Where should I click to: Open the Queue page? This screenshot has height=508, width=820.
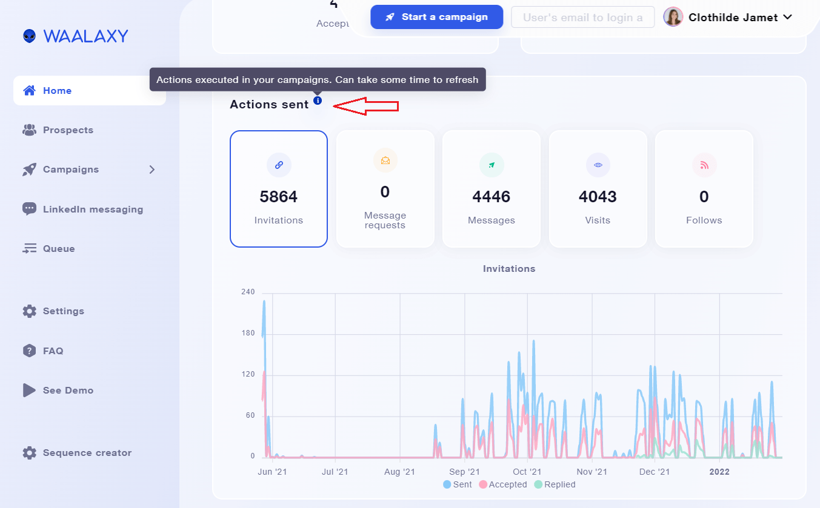[x=59, y=249]
